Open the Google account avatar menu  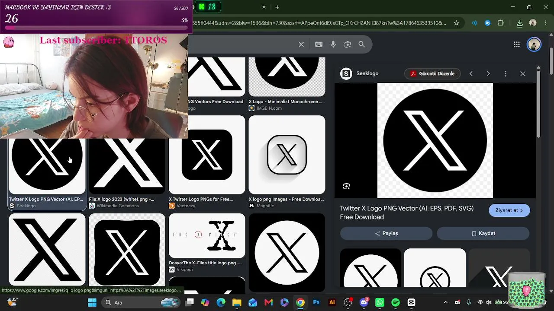(534, 44)
